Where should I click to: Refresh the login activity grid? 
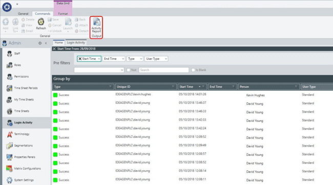41,24
